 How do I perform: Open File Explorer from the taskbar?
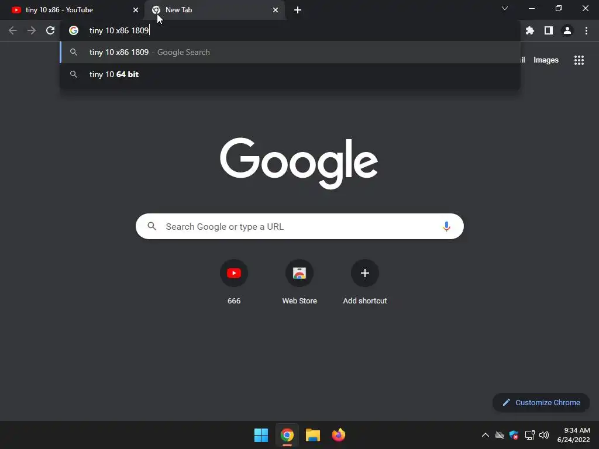pos(313,435)
